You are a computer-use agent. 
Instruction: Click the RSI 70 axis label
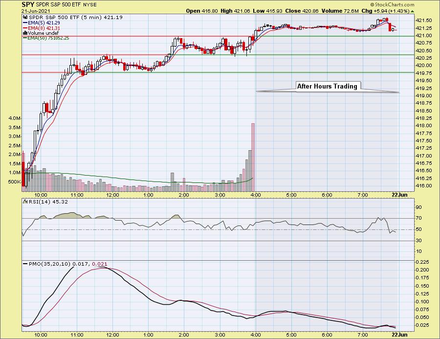pos(419,218)
